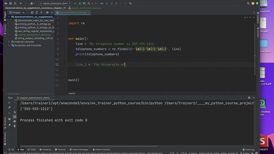
Task: Click the Open folder icon in main toolbar
Action: (6, 3)
